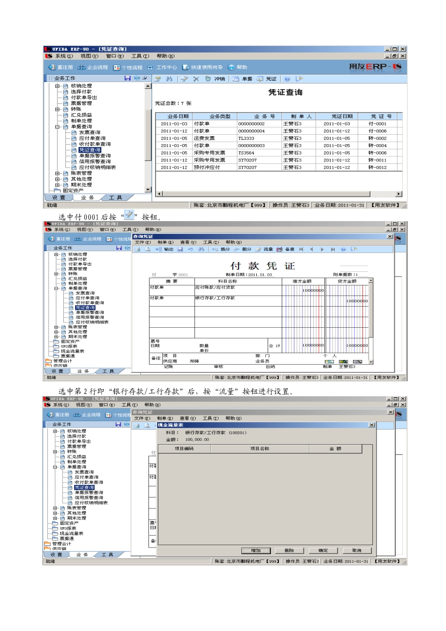Expand 核销处理 node in first screenshot tree
Viewport: 446px width, 631px height.
[57, 86]
